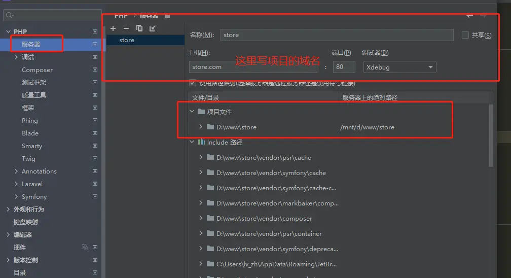Click PHP in the breadcrumb
Image resolution: width=511 pixels, height=278 pixels.
[121, 15]
